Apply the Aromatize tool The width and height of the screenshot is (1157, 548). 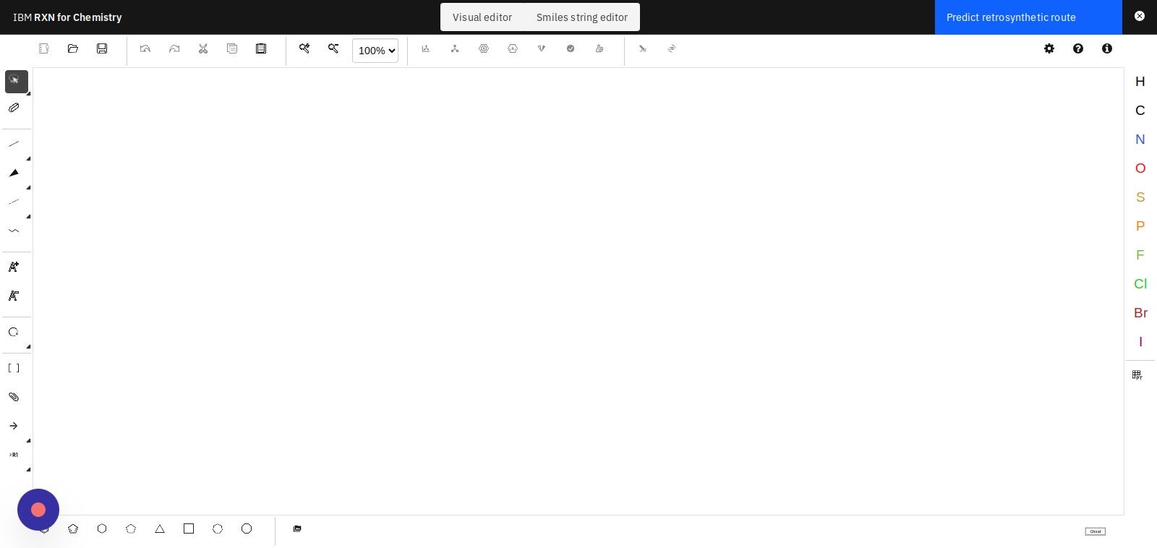coord(484,48)
